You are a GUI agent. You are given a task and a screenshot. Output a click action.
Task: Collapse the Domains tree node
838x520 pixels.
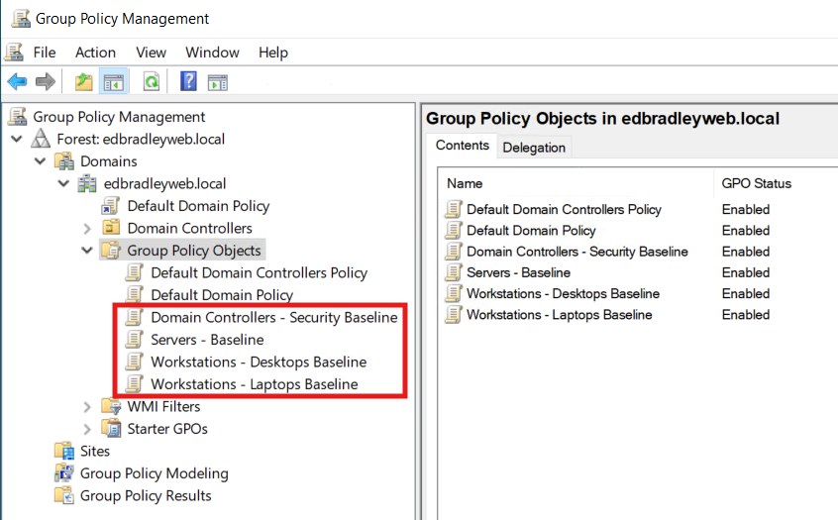point(40,160)
